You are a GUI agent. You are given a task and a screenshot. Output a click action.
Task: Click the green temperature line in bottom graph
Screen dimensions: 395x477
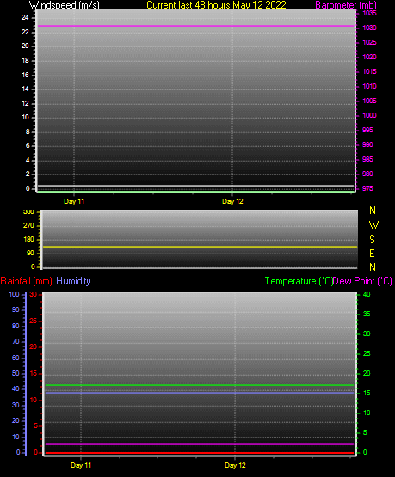pos(200,385)
